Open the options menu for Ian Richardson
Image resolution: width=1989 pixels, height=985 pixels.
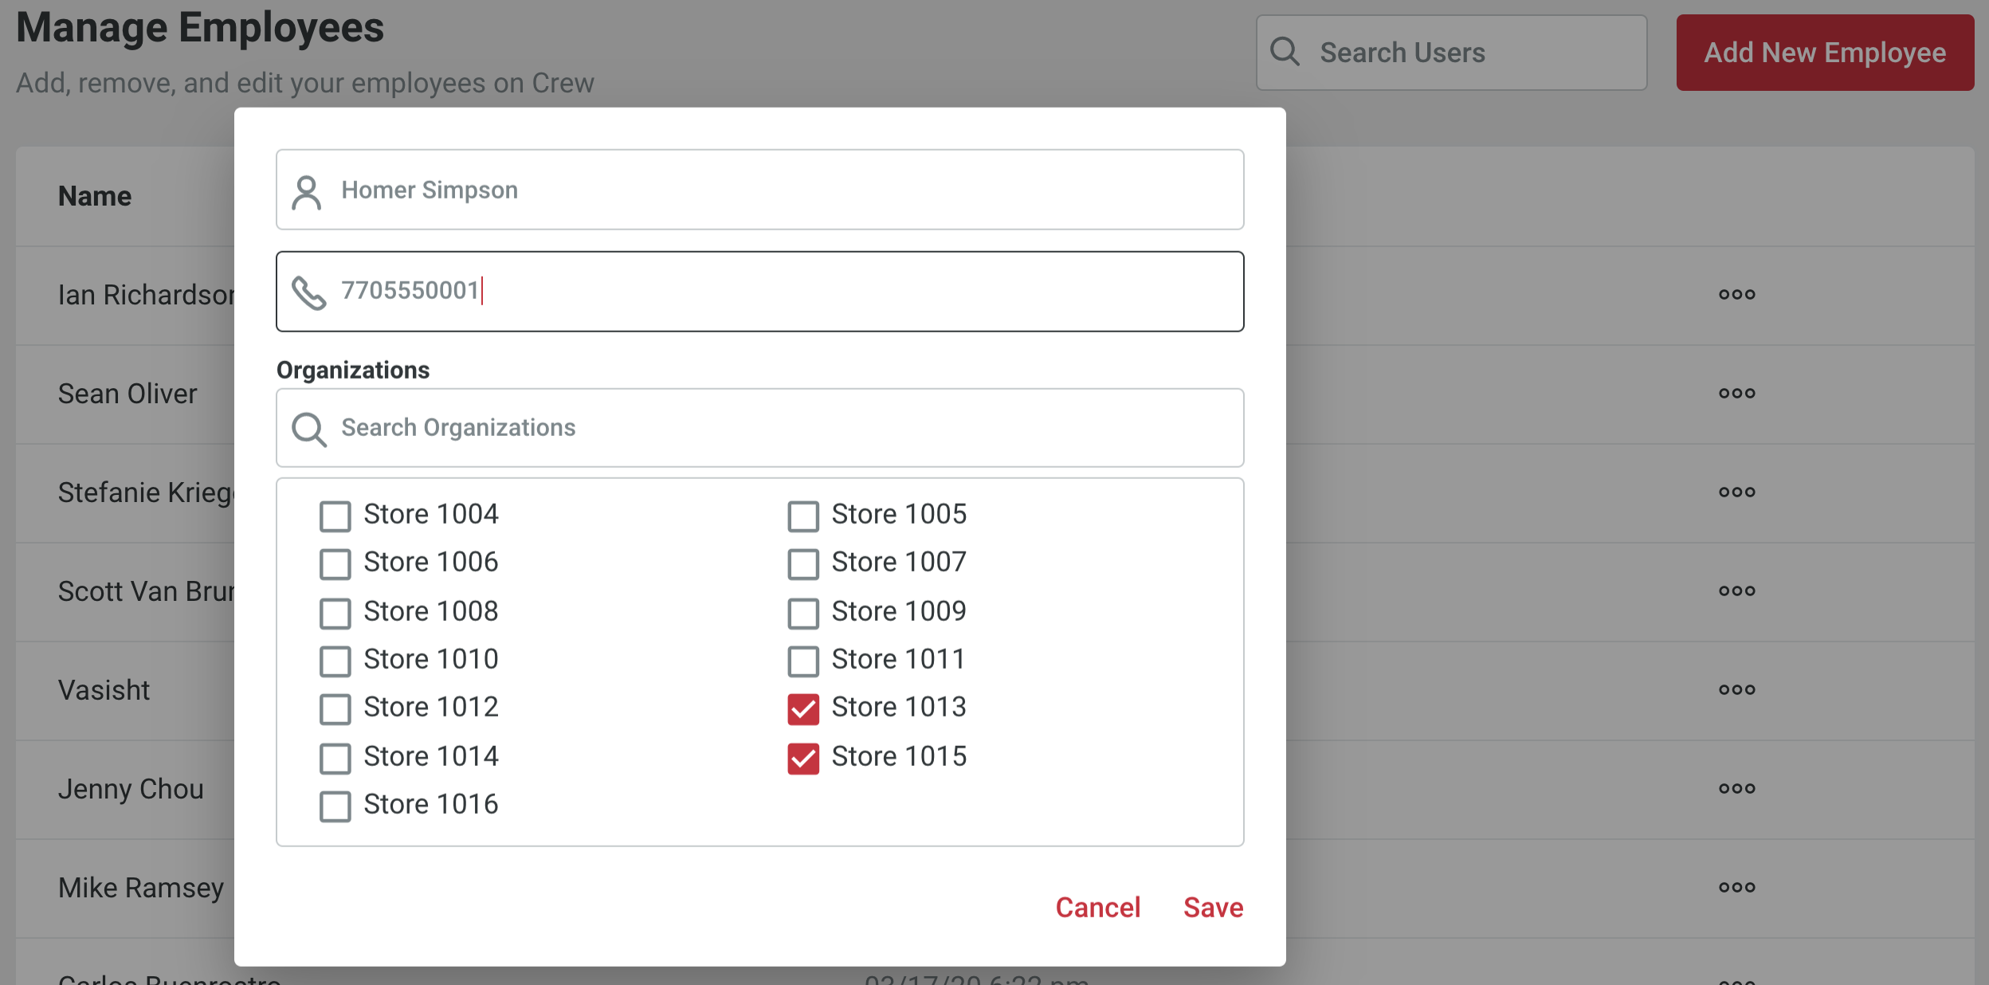coord(1736,295)
